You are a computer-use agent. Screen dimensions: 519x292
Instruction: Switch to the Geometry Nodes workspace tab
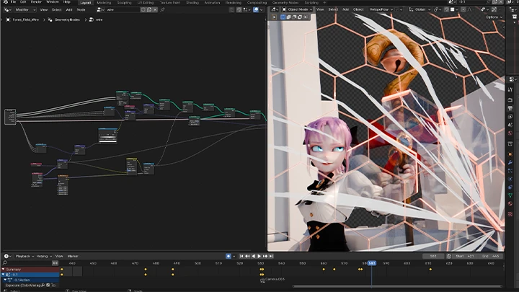(x=285, y=3)
